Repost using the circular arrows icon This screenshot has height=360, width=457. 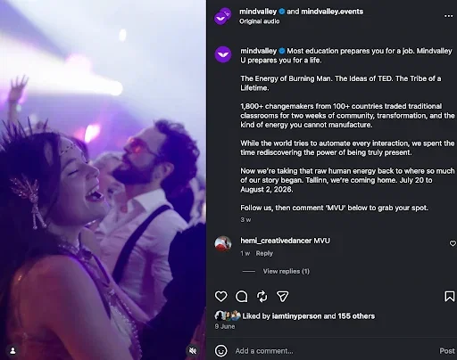tap(262, 297)
